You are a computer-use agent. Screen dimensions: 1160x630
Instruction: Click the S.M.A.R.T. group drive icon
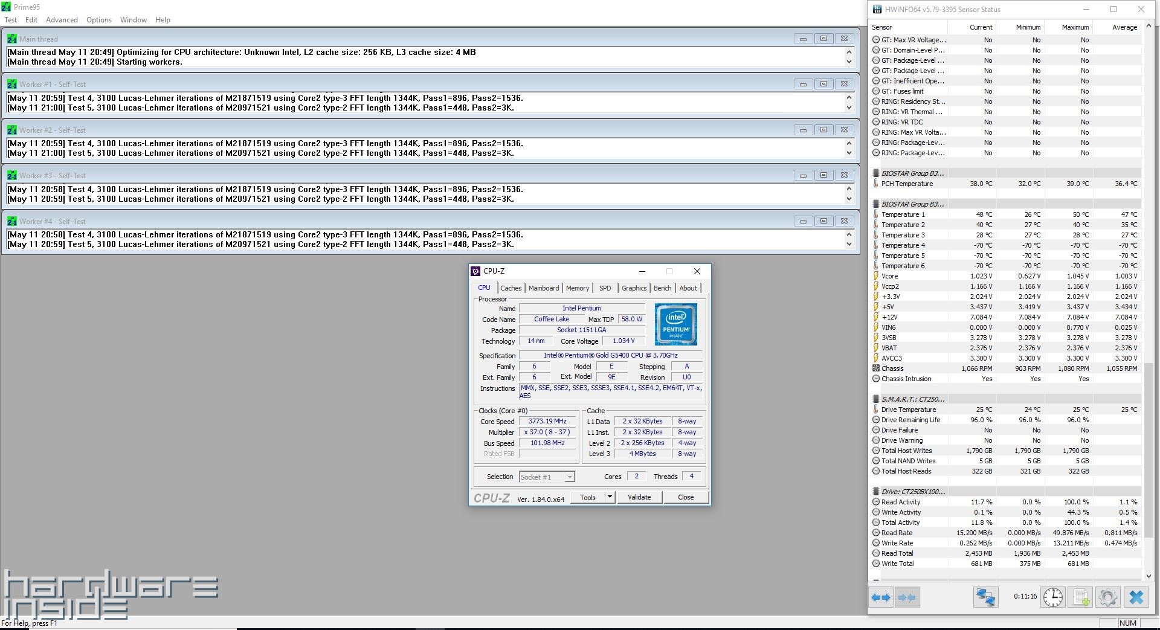click(x=875, y=399)
